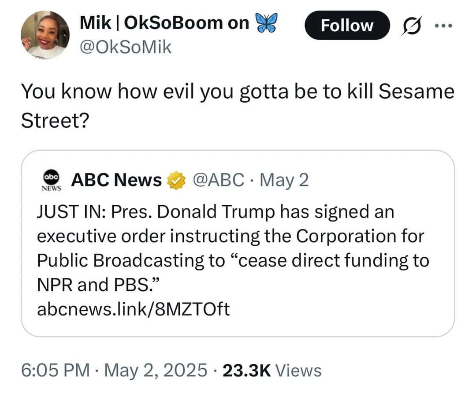Click the bold 23.3K view count
This screenshot has width=476, height=400.
point(246,370)
